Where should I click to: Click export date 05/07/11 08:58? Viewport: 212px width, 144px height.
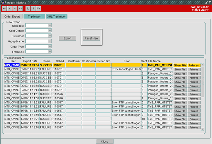click(30, 86)
